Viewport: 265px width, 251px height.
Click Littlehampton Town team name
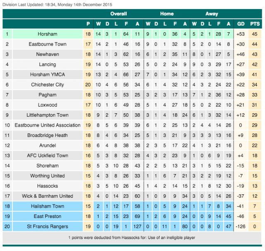pos(48,115)
